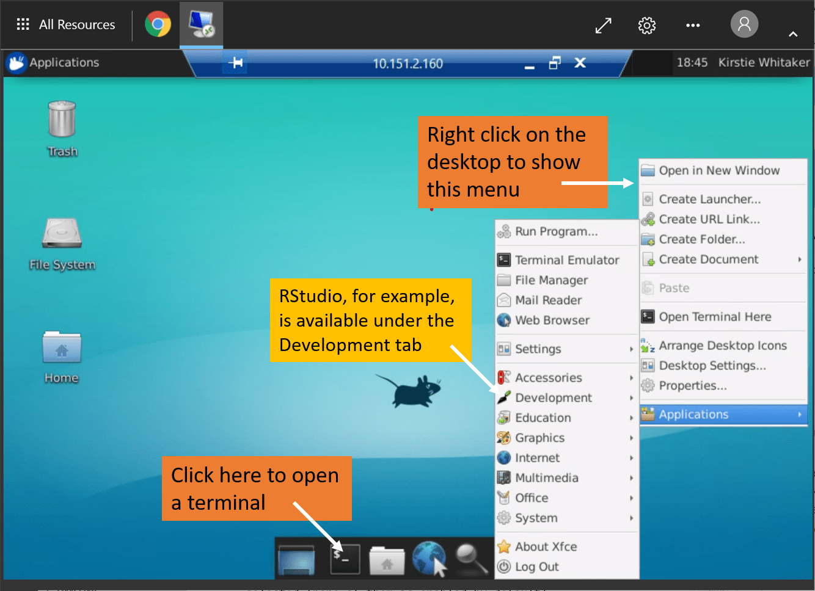Click the 18:45 clock in the panel
Screen dimensions: 815x591
pyautogui.click(x=692, y=62)
